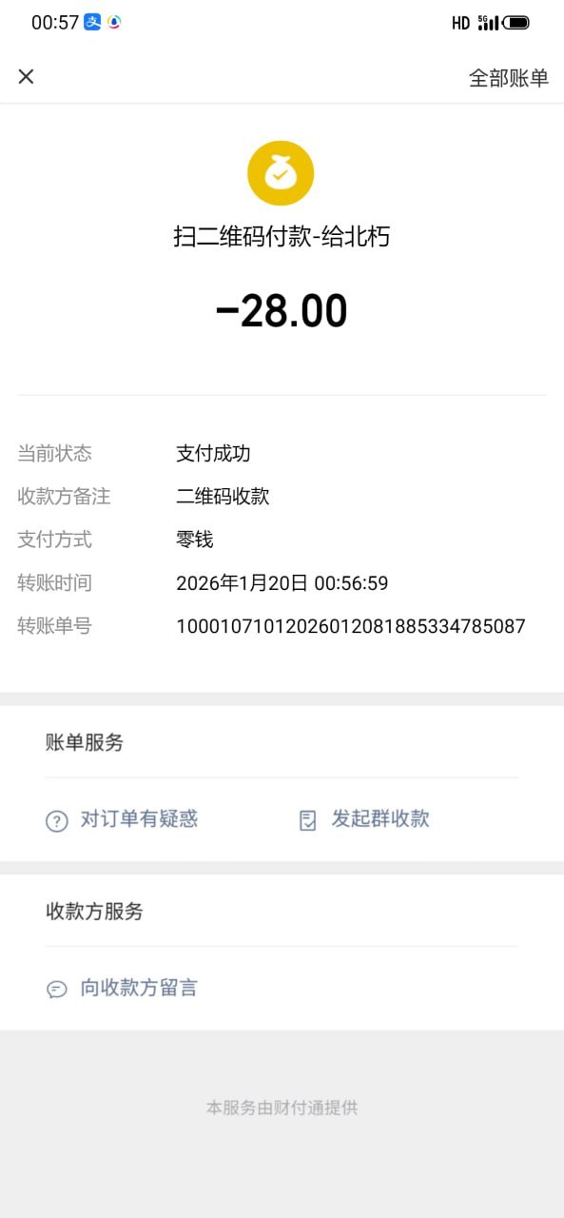
Task: Open 全部账单 from the top bar
Action: [x=508, y=78]
